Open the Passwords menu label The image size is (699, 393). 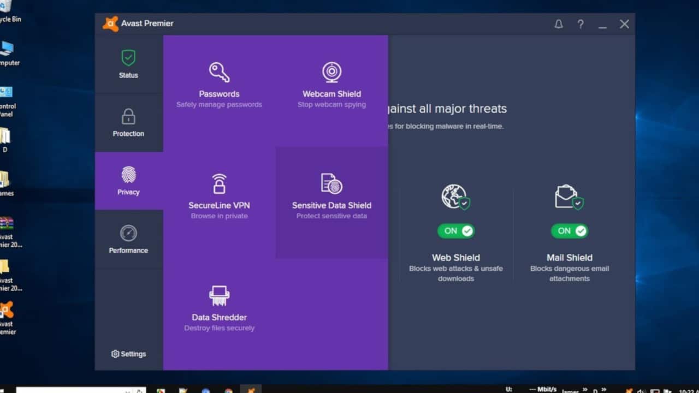pyautogui.click(x=219, y=94)
